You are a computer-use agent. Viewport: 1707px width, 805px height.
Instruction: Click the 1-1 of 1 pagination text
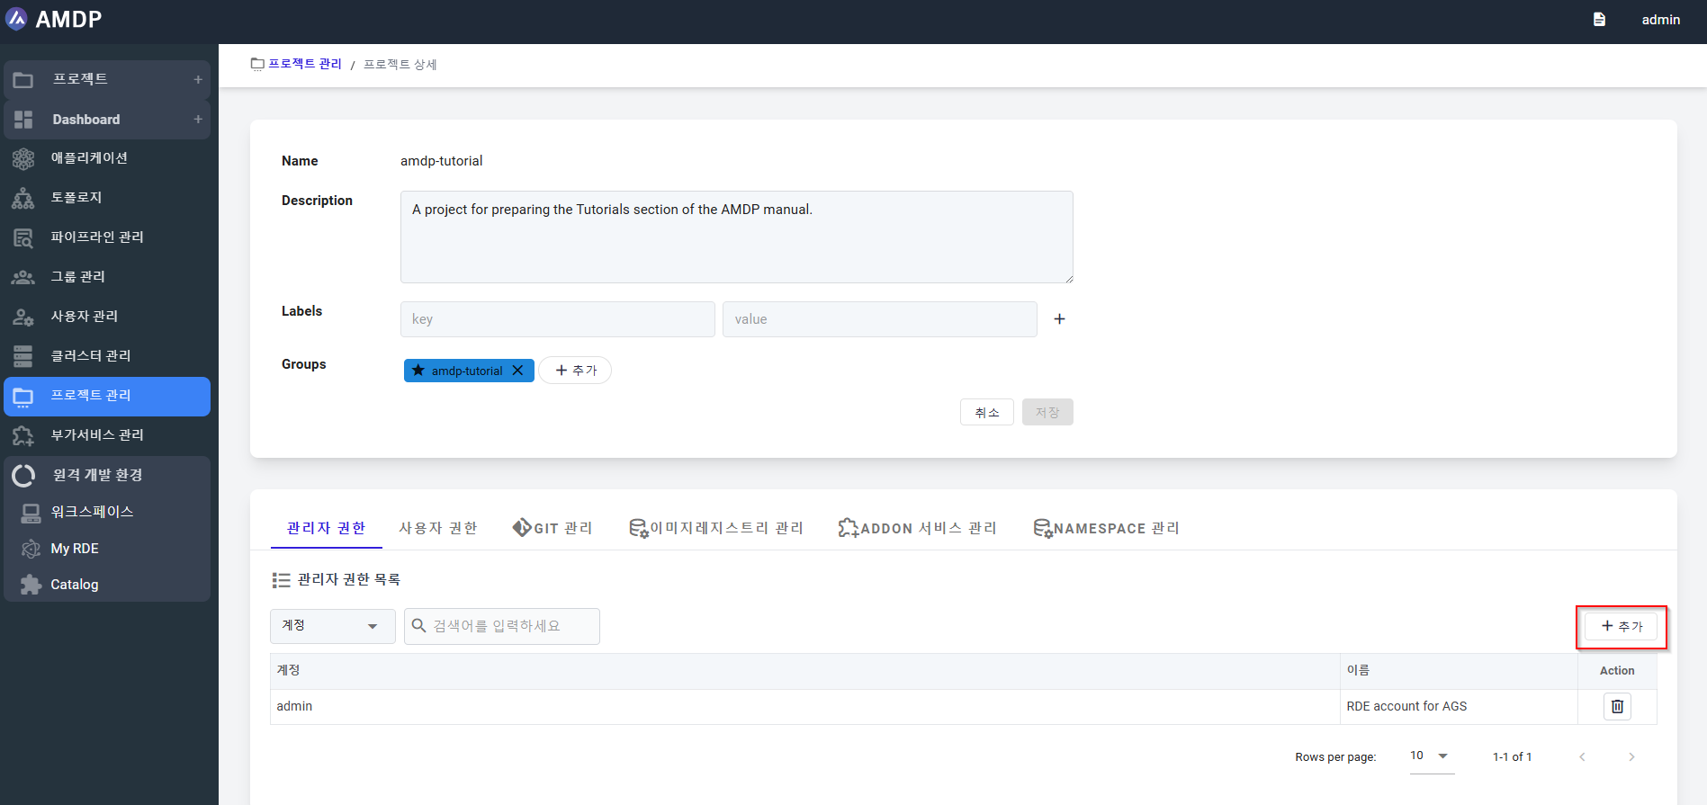(x=1512, y=757)
